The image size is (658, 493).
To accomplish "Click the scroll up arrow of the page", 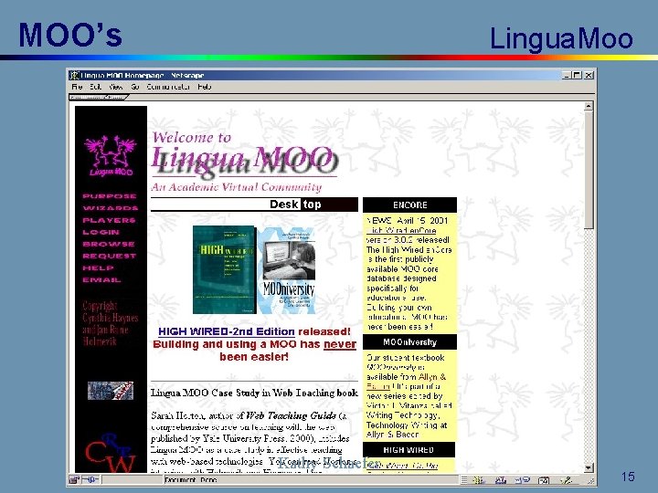I will 589,106.
